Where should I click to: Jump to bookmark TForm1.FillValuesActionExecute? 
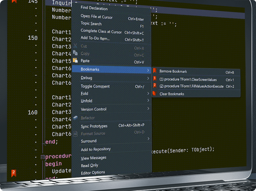click(x=191, y=86)
